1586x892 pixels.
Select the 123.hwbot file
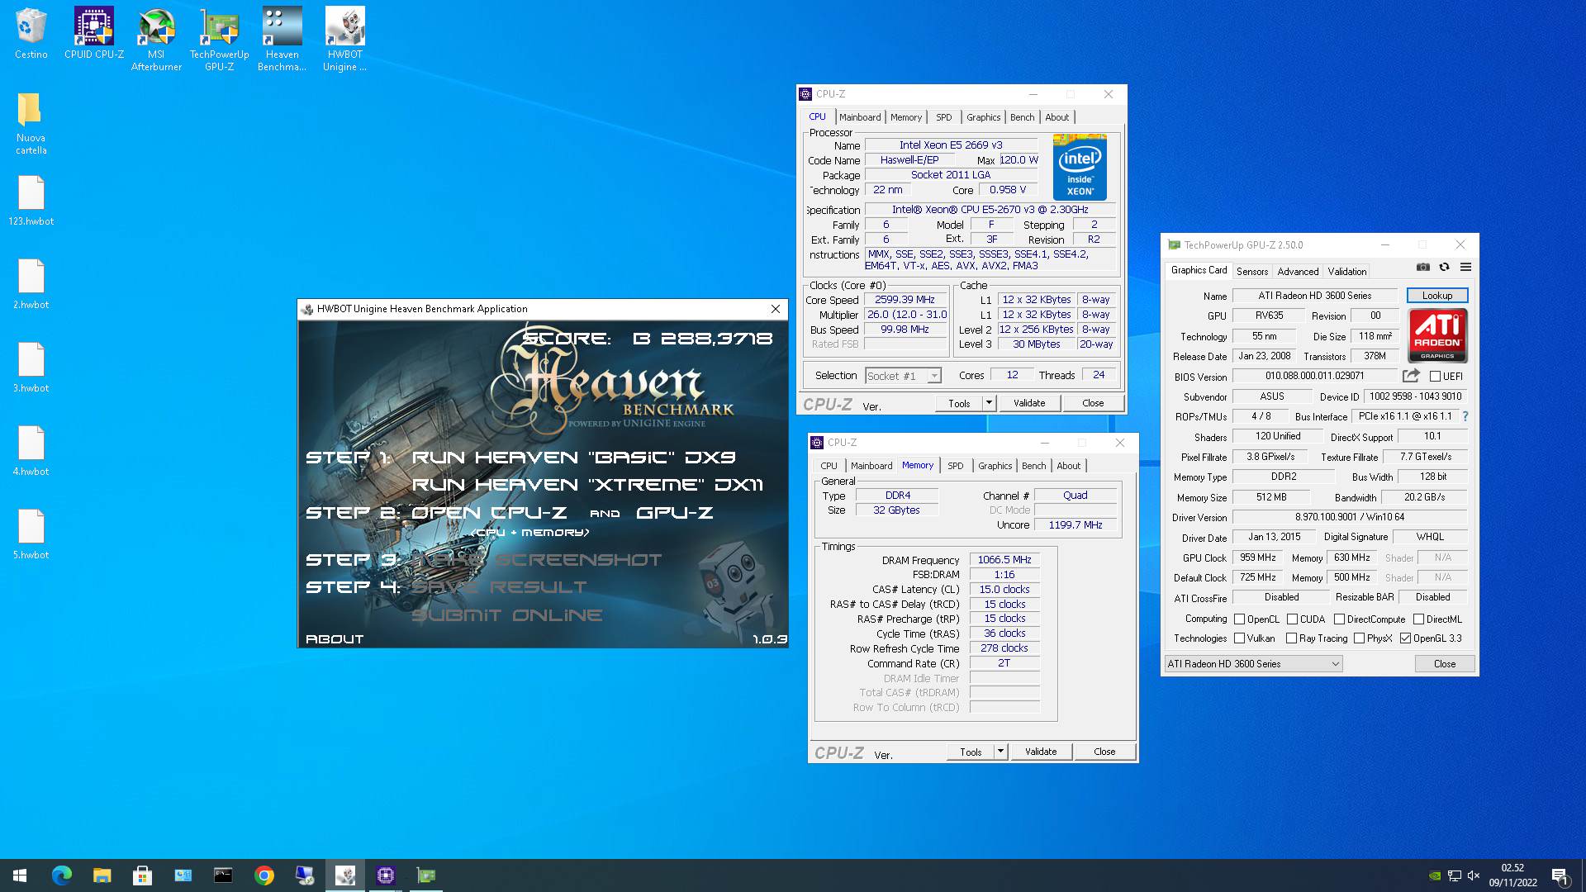click(x=31, y=201)
